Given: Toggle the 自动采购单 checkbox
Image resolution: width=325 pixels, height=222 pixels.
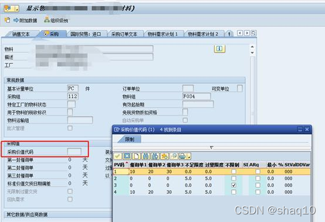Looking at the screenshot, I should (x=185, y=120).
